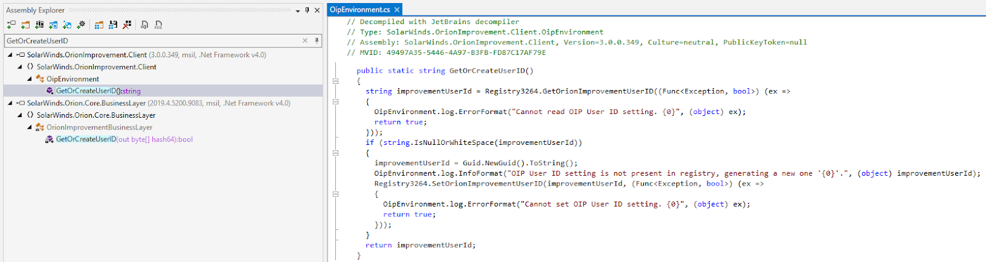Open the Assembly Explorer window options dropdown
This screenshot has height=262, width=986.
pyautogui.click(x=298, y=10)
